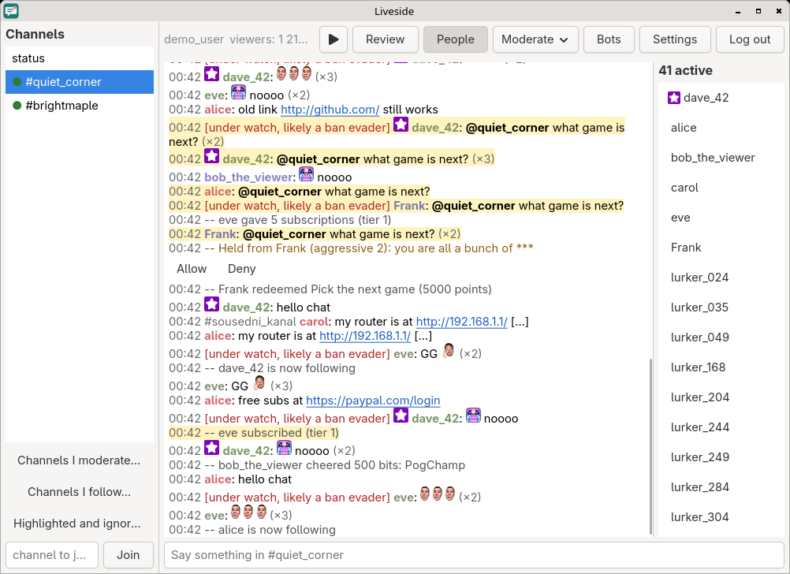The image size is (790, 574).
Task: Select lurker_204 in the people list
Action: coord(721,397)
